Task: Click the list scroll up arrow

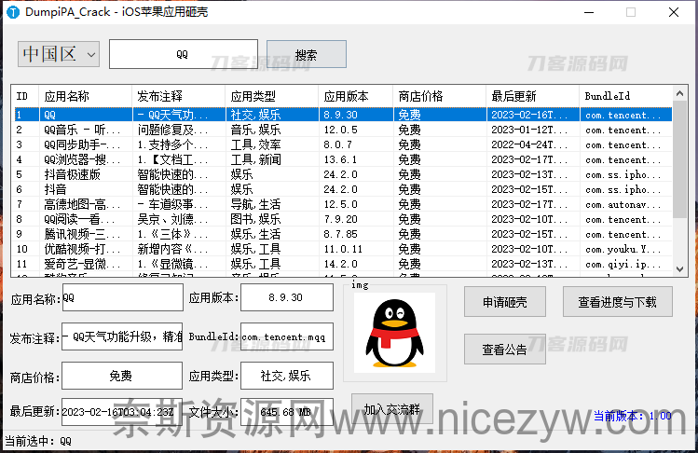Action: pos(679,93)
